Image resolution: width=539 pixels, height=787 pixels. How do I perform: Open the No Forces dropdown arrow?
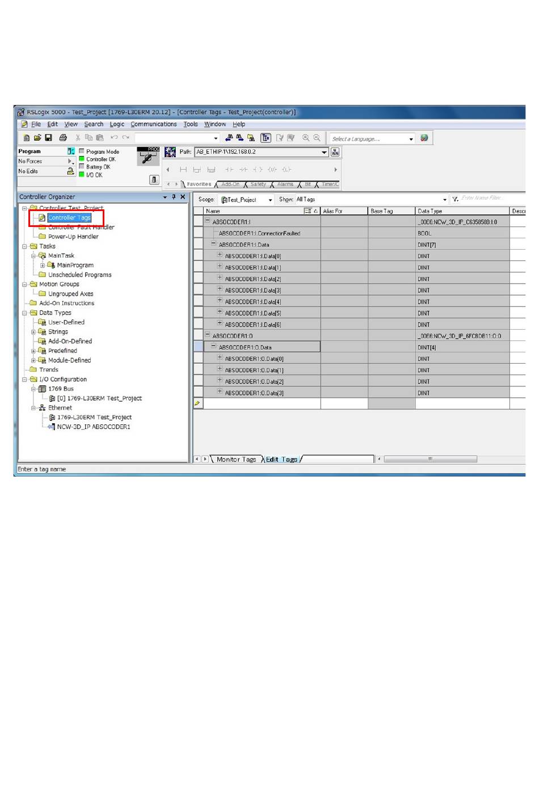(x=71, y=161)
